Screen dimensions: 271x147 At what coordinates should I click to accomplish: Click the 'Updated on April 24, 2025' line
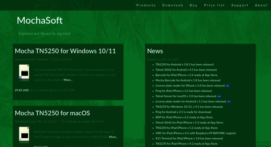163,59
